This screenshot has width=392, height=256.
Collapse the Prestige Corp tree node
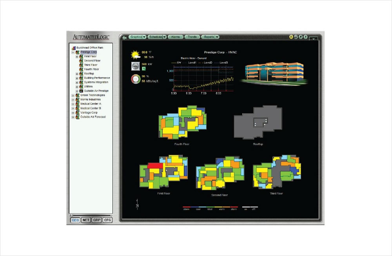click(73, 53)
